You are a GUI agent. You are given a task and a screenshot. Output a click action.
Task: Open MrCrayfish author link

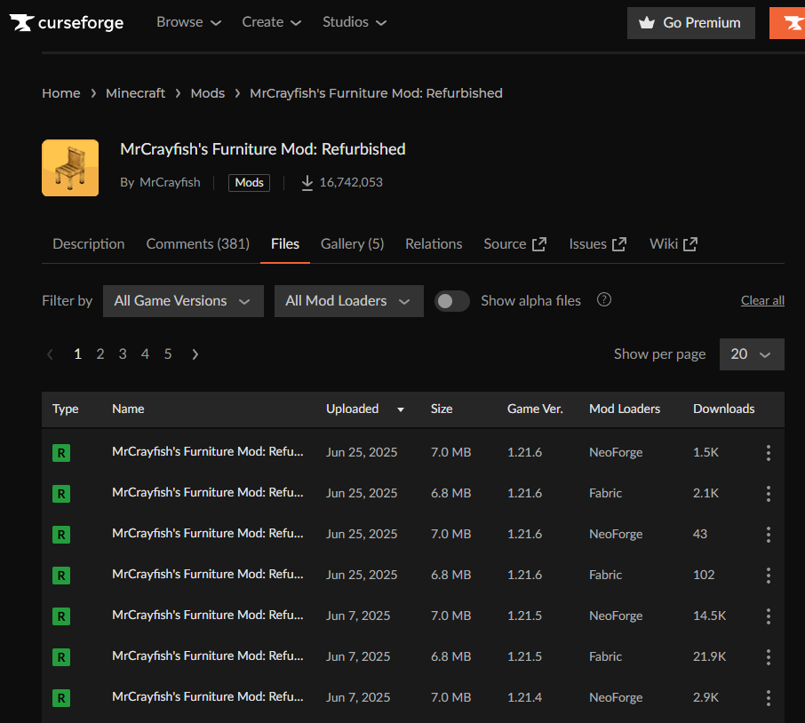pyautogui.click(x=170, y=183)
